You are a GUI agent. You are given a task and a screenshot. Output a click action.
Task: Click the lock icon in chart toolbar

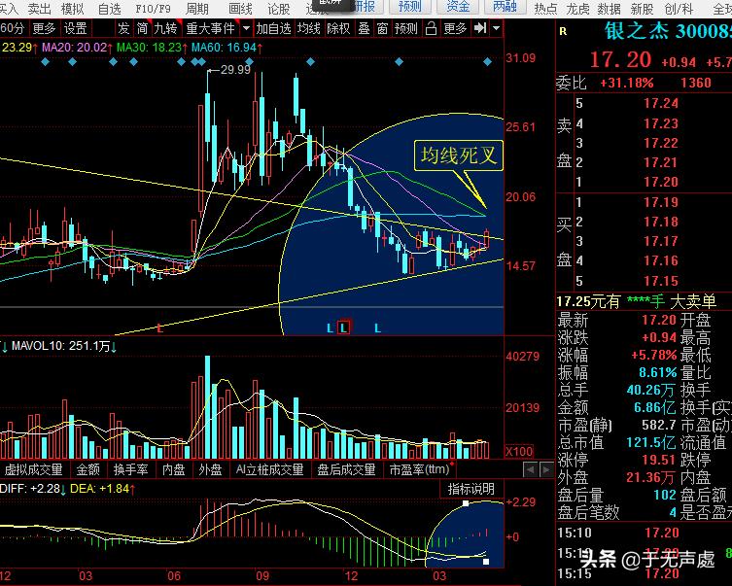431,29
